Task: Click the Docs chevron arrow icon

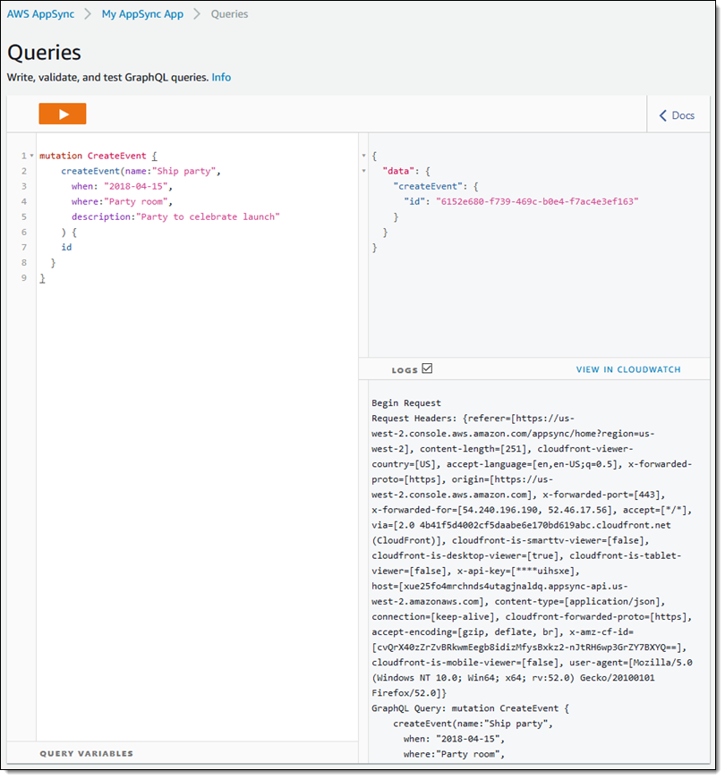Action: pyautogui.click(x=663, y=115)
